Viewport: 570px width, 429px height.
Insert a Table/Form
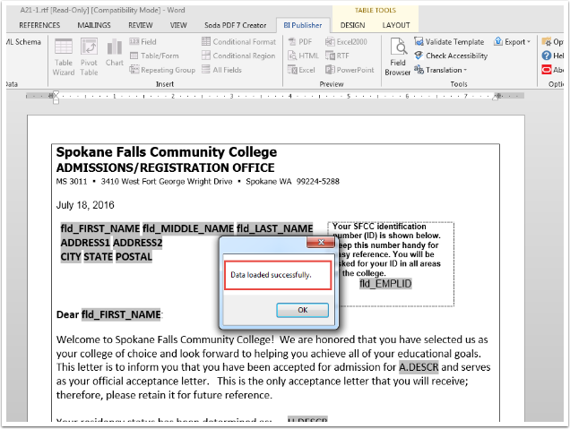[x=154, y=56]
